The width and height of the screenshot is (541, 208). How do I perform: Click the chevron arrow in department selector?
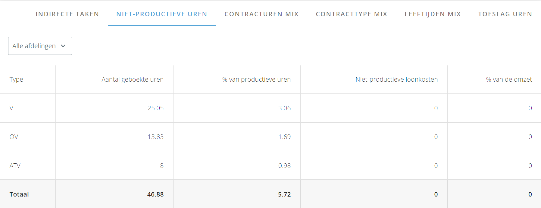63,46
